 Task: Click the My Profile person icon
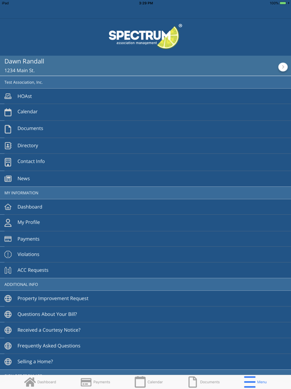pos(8,223)
